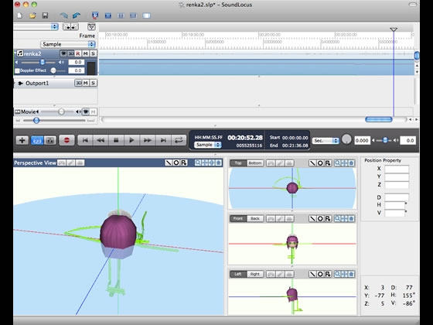Click zoom magnifier in Perspective View header
Image resolution: width=433 pixels, height=325 pixels.
pos(198,162)
